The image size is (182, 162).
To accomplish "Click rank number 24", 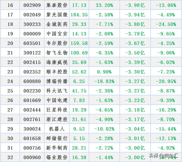I will pos(10,81).
